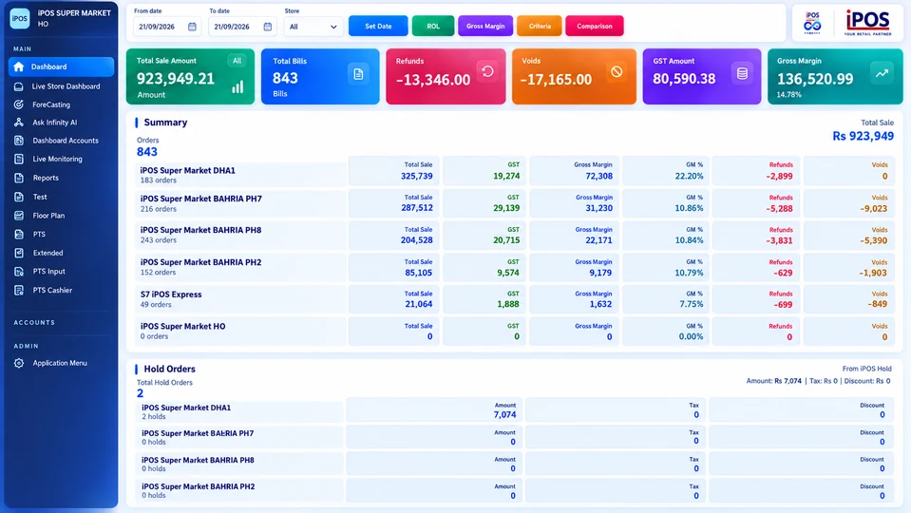Click the Rs 923,949 total sale figure

pos(863,136)
